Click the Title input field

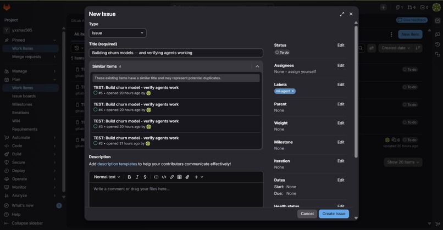(176, 53)
